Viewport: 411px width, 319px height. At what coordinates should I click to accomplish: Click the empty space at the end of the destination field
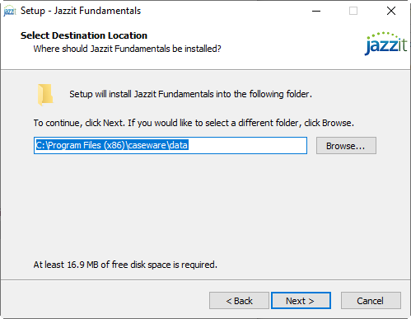(247, 145)
